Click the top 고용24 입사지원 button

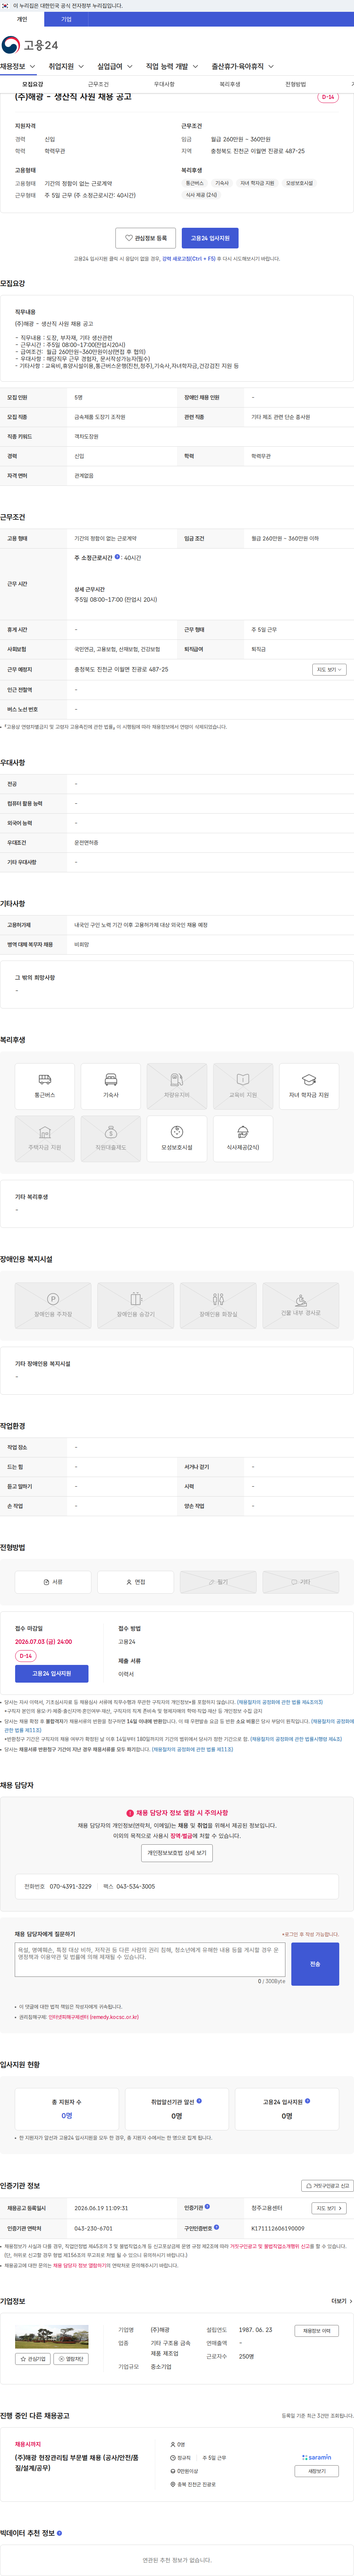tap(210, 238)
